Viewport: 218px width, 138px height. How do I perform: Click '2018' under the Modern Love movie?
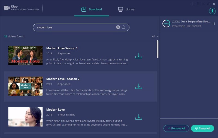pos(49,115)
